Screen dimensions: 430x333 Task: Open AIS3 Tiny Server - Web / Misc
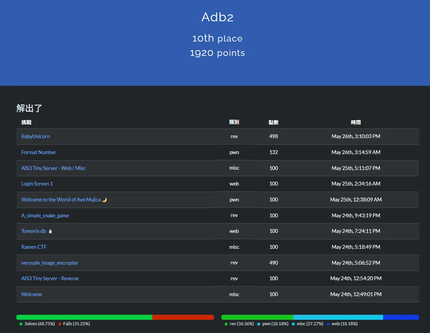point(53,168)
